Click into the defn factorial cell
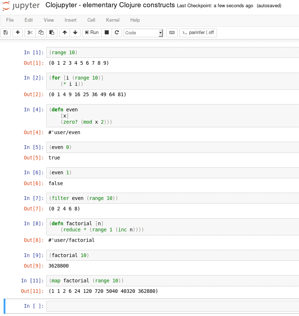Viewport: 299px width, 316px height. tap(173, 227)
